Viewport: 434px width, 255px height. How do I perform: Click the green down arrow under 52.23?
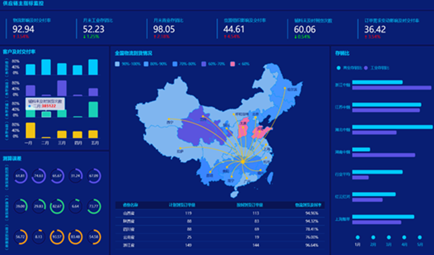point(84,37)
